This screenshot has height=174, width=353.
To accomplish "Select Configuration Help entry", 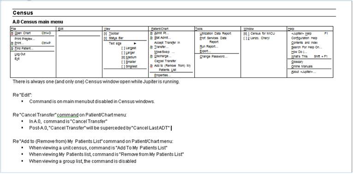I will point(304,38).
